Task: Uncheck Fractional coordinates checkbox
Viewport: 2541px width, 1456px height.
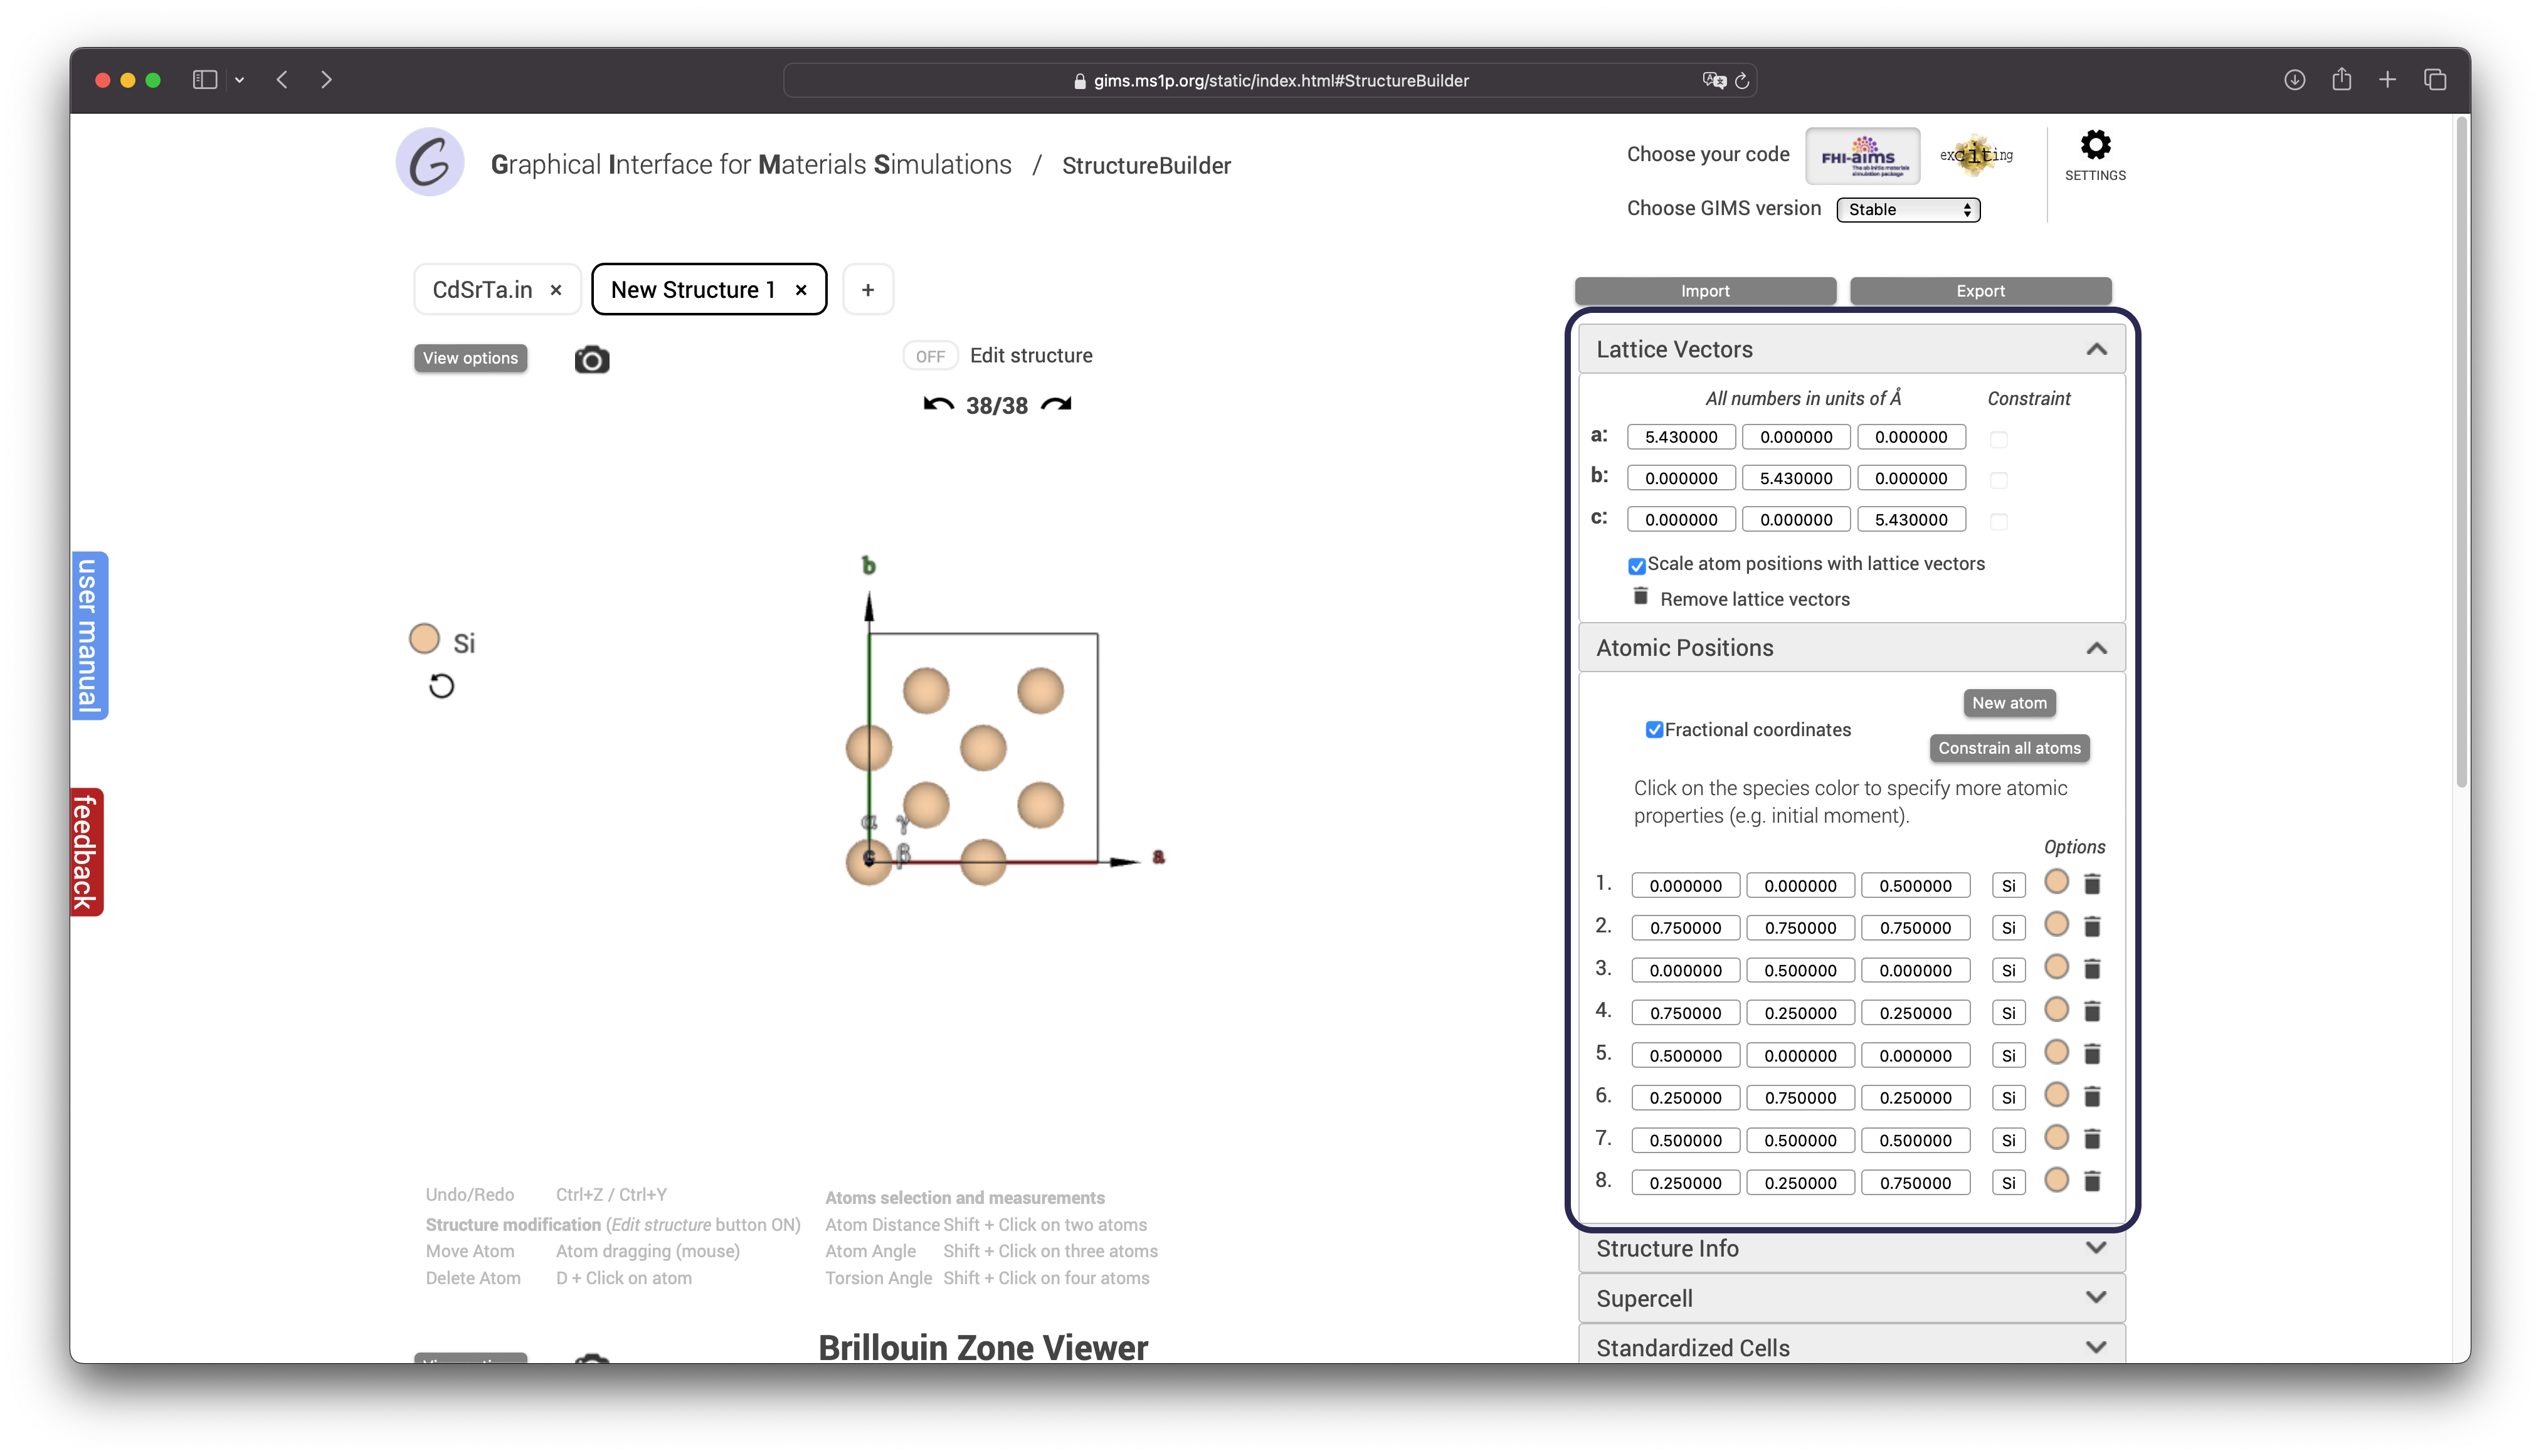Action: tap(1654, 730)
